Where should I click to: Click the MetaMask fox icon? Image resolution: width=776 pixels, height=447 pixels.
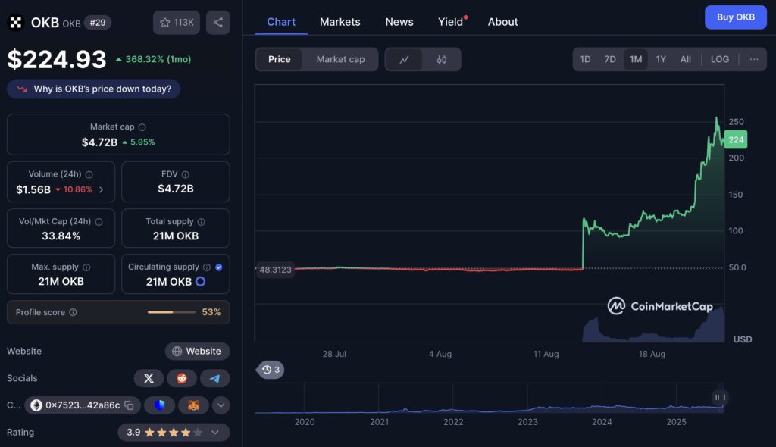[x=193, y=405]
